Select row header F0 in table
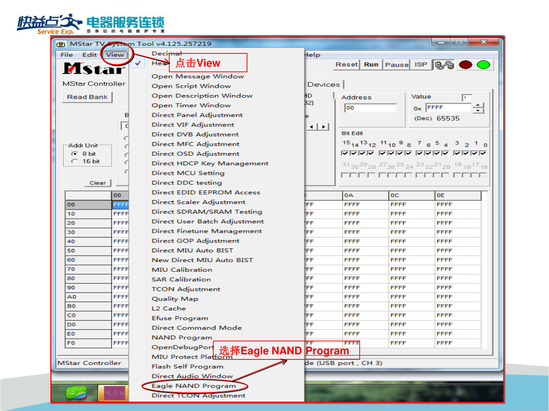Screen dimensions: 549x411 click(x=89, y=342)
